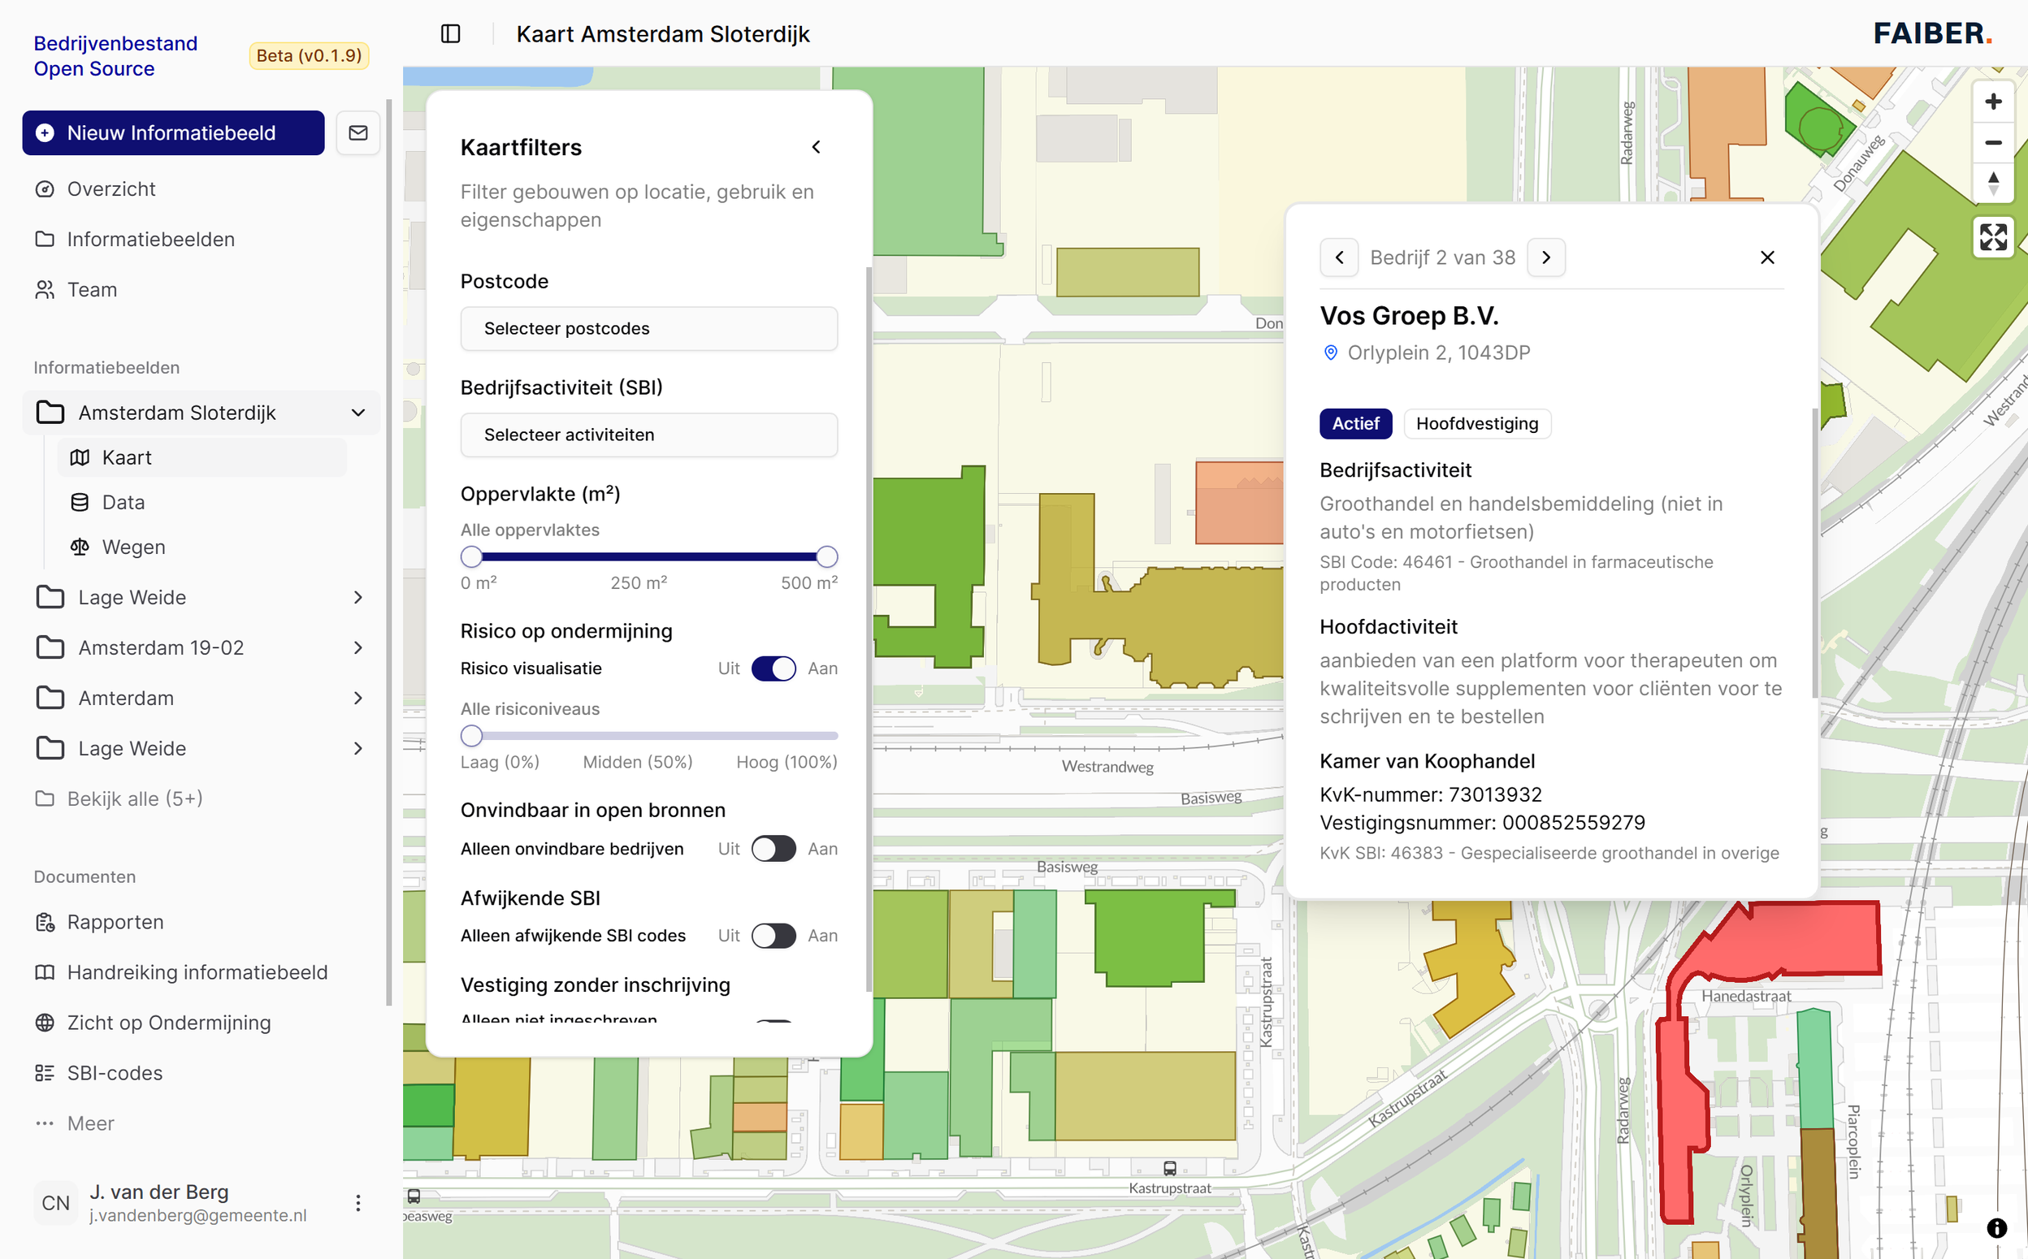Open the three-dot menu next to J. van der Berg
2028x1259 pixels.
click(x=358, y=1202)
